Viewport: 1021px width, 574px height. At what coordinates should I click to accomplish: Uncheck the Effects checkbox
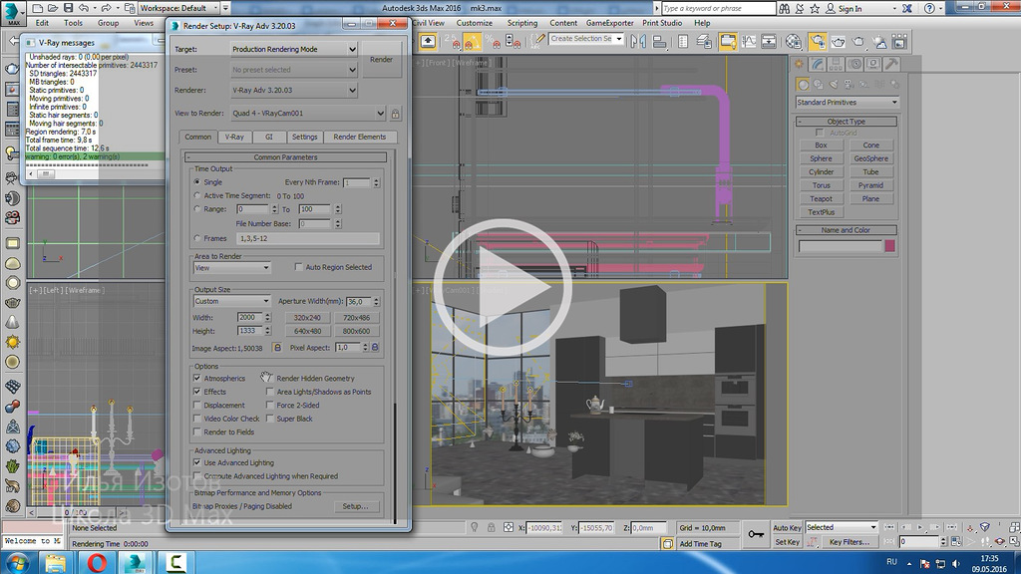click(197, 392)
